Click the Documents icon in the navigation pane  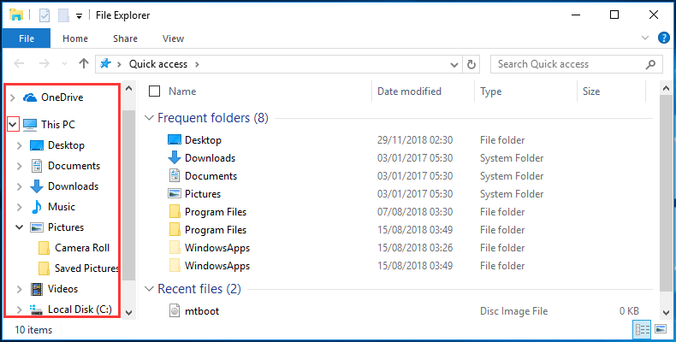click(37, 166)
